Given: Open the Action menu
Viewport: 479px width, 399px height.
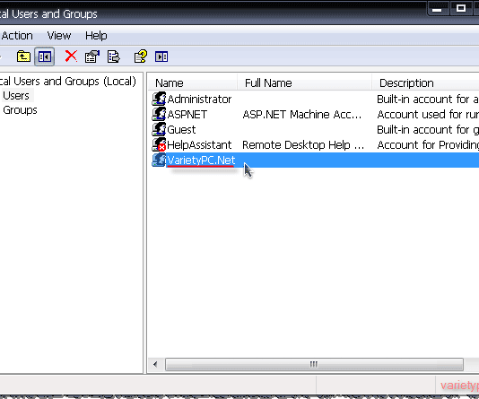Looking at the screenshot, I should pyautogui.click(x=17, y=36).
